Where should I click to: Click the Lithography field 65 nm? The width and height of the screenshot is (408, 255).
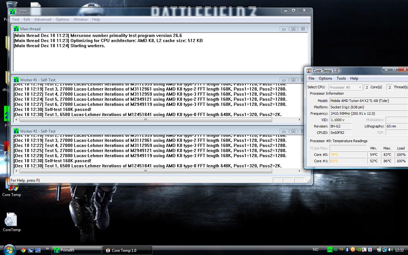pyautogui.click(x=397, y=126)
